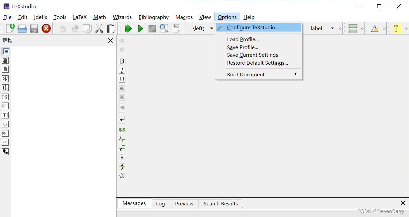
Task: Click the floppy disk Save icon
Action: pyautogui.click(x=34, y=29)
